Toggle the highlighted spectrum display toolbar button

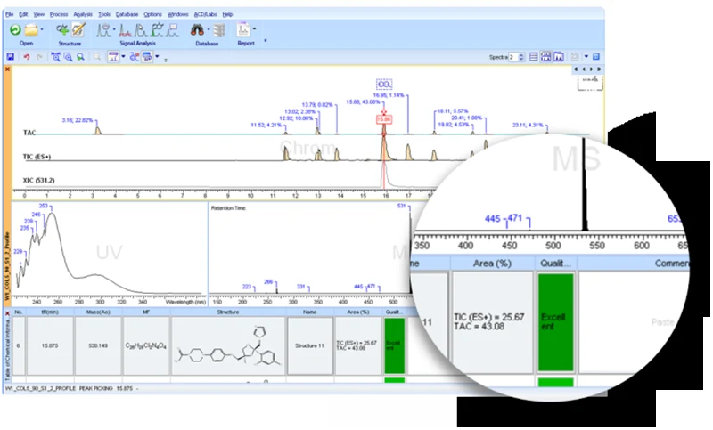coord(113,57)
